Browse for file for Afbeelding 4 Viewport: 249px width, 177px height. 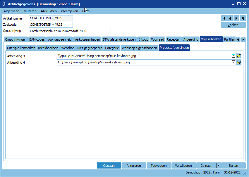tap(238, 62)
